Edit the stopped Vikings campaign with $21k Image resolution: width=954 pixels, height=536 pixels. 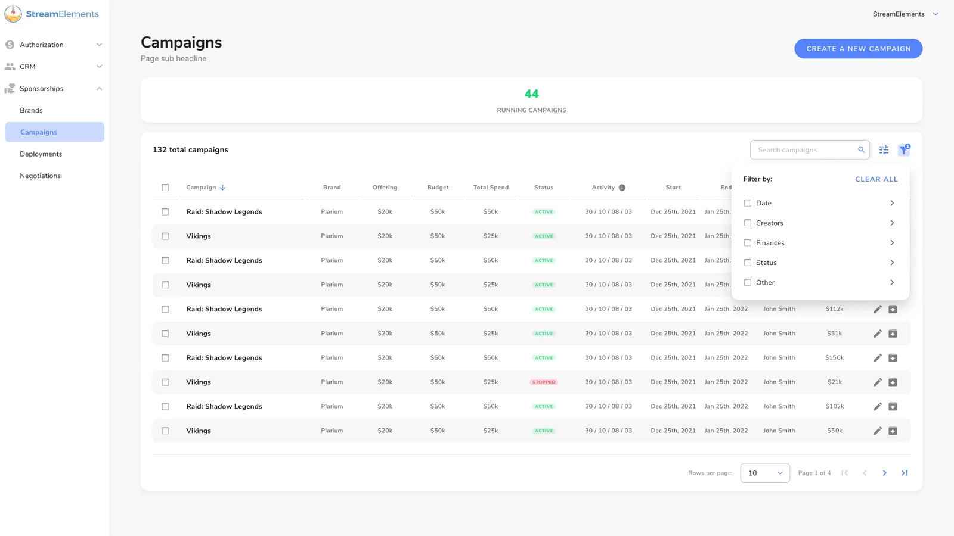(877, 382)
